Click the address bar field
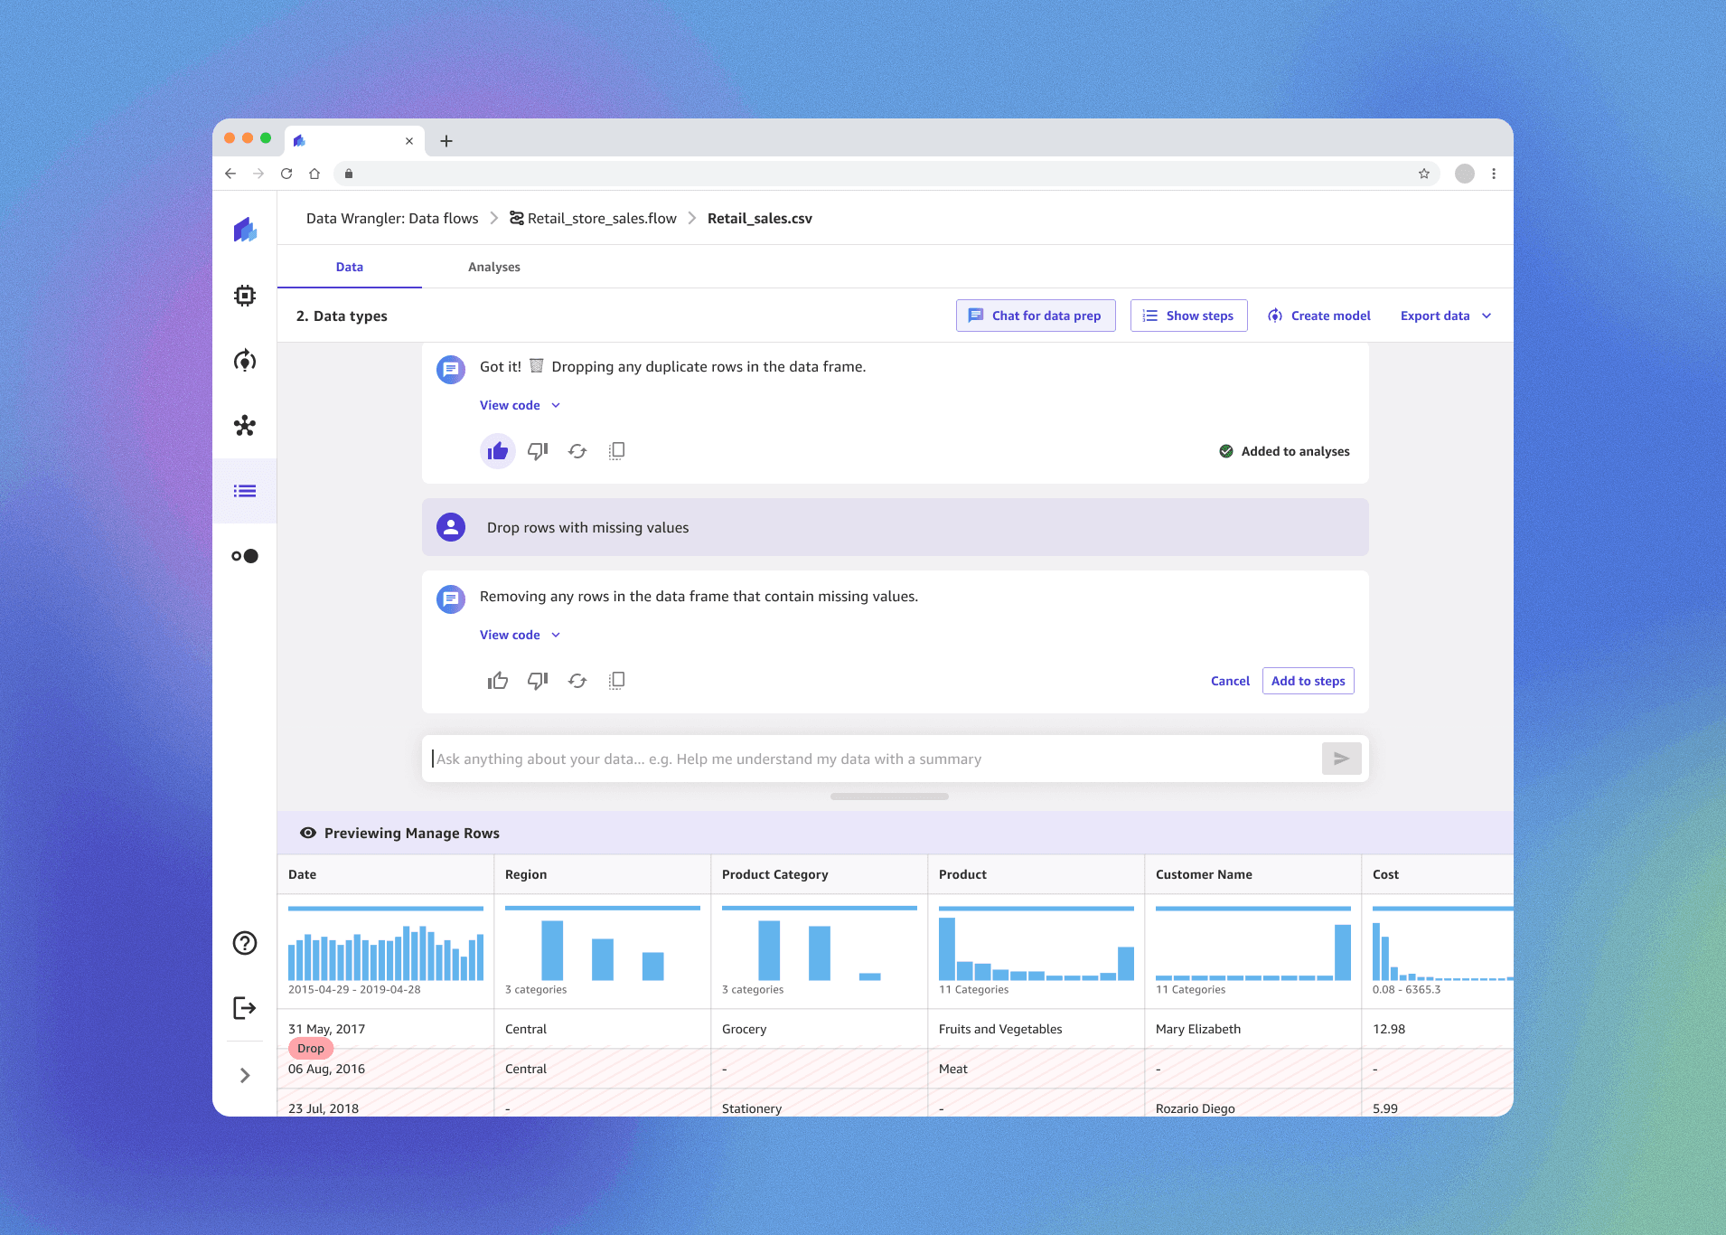1726x1235 pixels. tap(886, 174)
